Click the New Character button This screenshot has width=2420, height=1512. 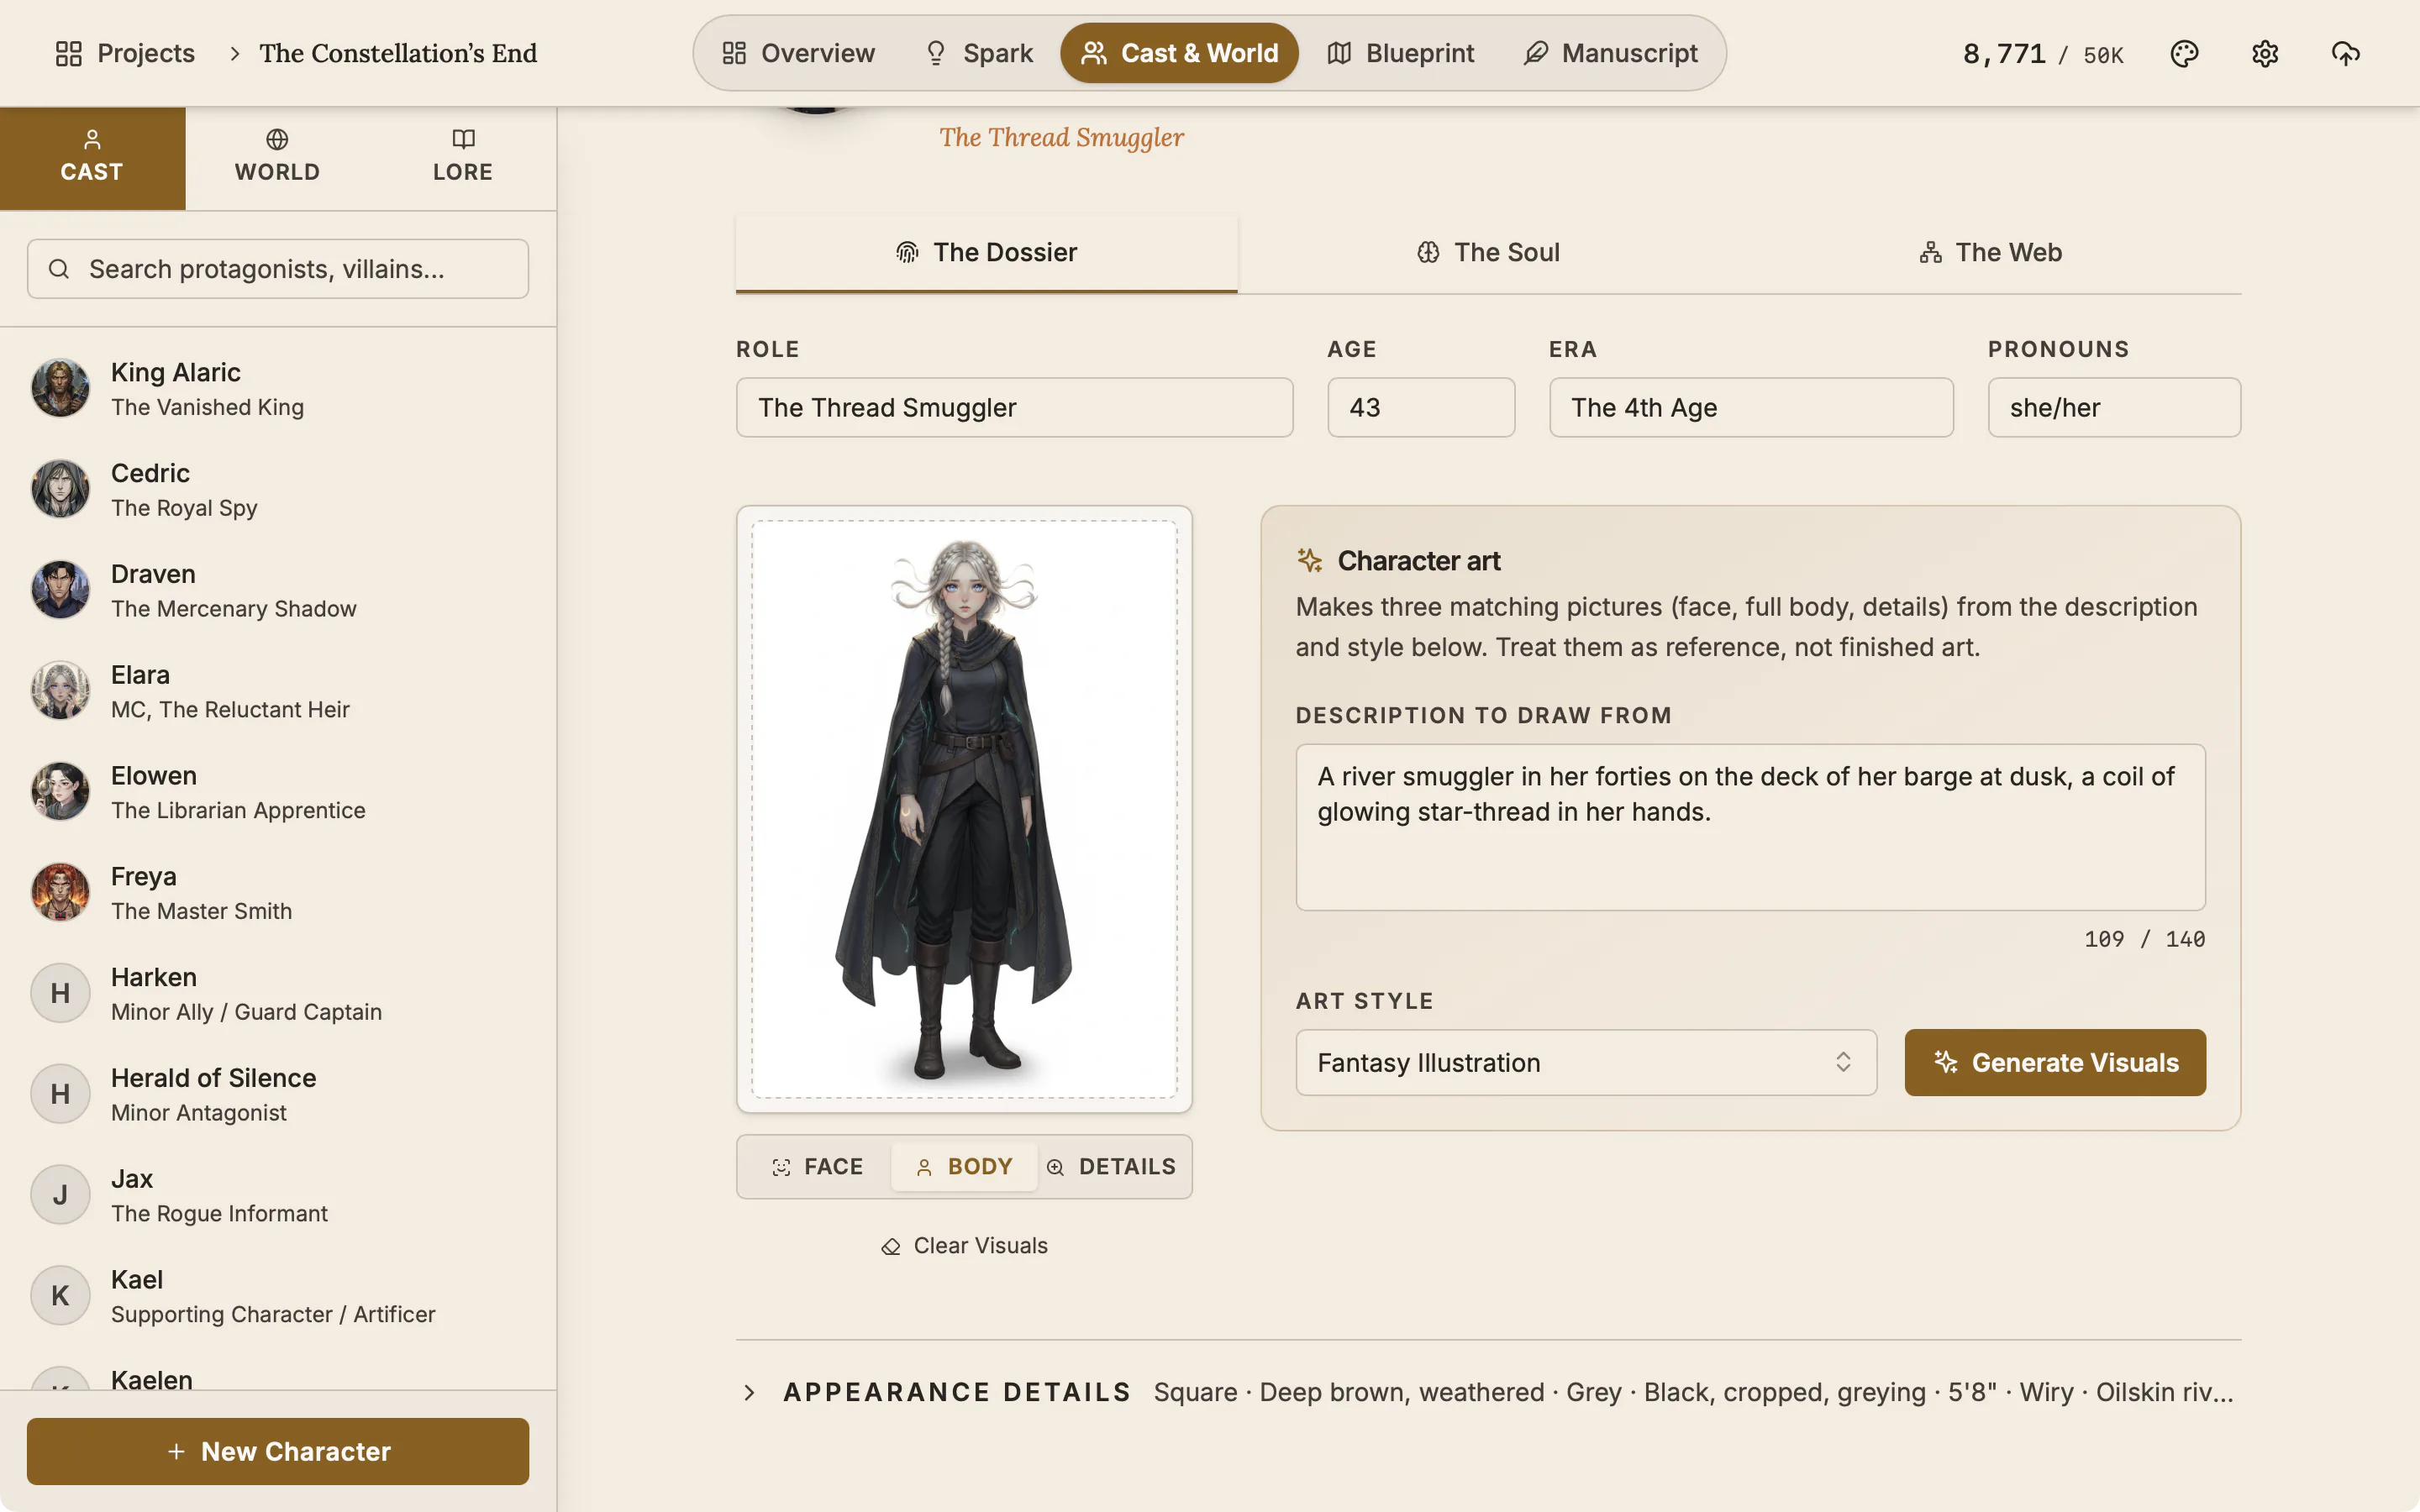pyautogui.click(x=278, y=1451)
